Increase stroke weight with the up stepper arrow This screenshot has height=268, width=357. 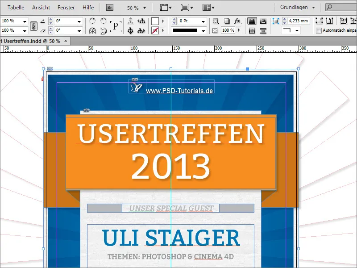click(x=174, y=19)
